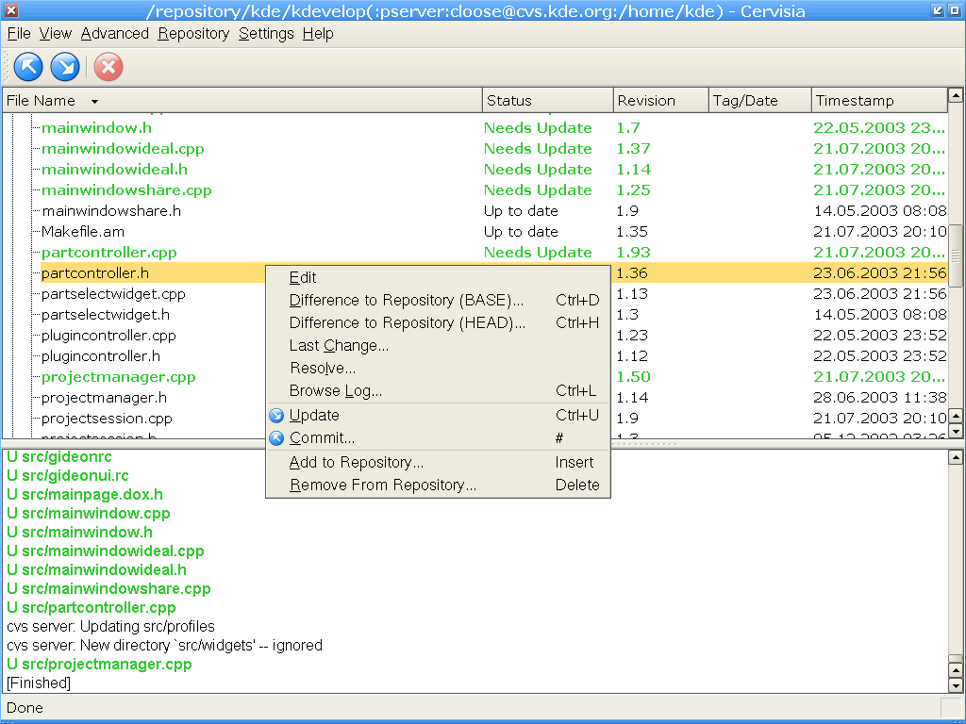This screenshot has width=966, height=724.
Task: Choose Resolve from the context menu
Action: [438, 369]
